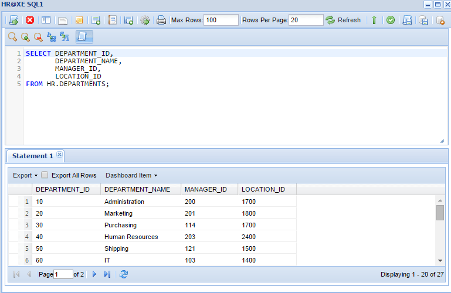Click the paging refresh icon

point(124,274)
